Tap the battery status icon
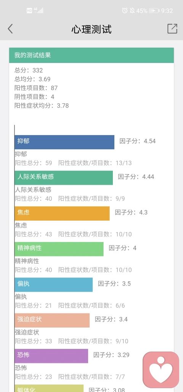 [154, 11]
